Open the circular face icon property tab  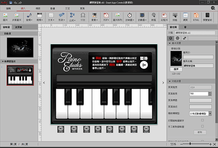(178, 38)
